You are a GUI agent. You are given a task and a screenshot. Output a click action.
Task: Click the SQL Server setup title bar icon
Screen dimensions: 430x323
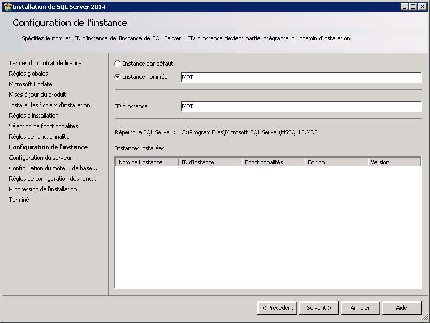[x=7, y=7]
